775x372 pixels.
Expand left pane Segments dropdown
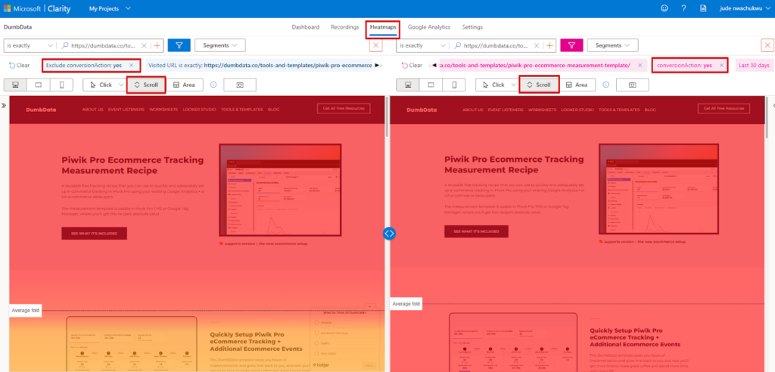[x=220, y=45]
